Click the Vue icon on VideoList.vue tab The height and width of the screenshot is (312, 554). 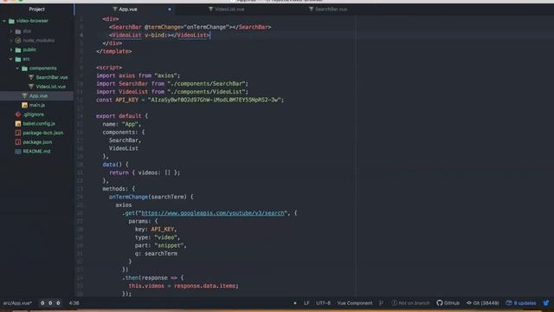pos(211,10)
